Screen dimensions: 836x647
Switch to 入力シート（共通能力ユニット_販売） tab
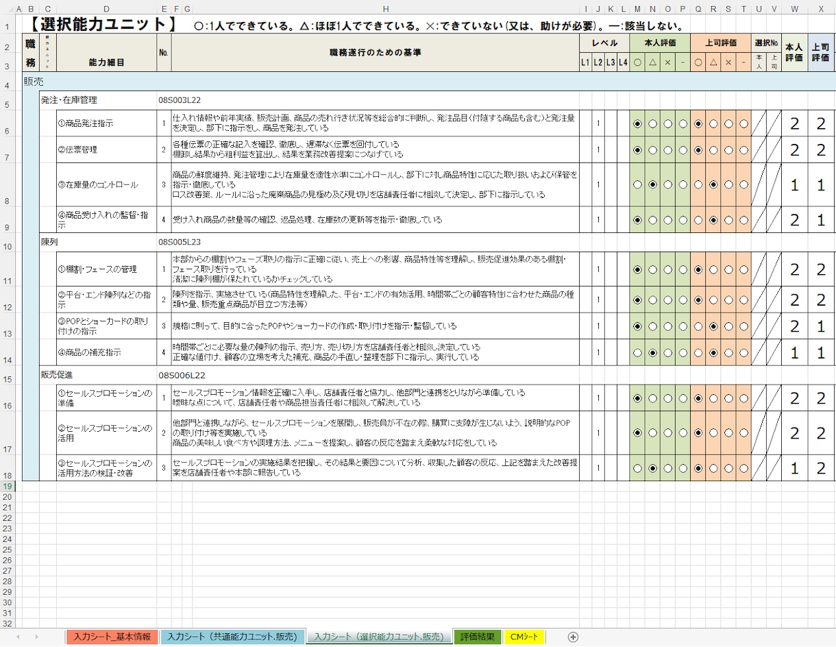click(x=232, y=637)
